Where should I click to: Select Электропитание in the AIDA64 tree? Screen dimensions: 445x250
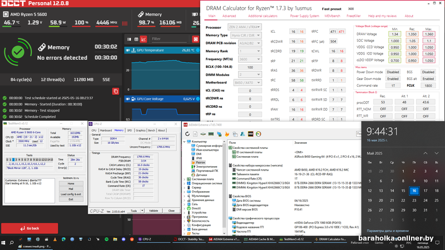pos(204,167)
